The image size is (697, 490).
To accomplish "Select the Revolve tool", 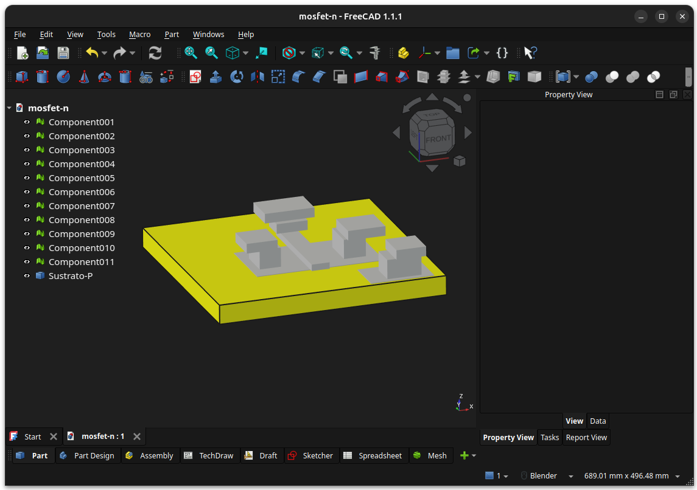I will point(236,77).
